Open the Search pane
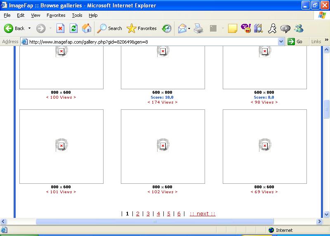This screenshot has height=236, width=330. [x=110, y=28]
